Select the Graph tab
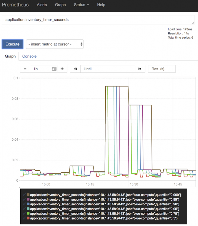This screenshot has width=198, height=226. point(10,56)
